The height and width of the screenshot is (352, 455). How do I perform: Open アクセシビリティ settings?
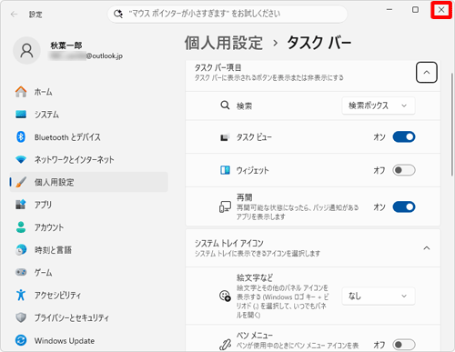89,295
